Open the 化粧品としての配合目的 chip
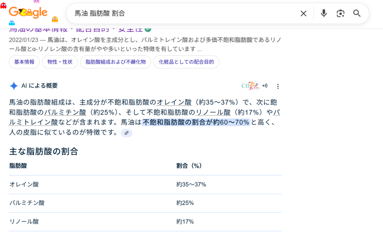This screenshot has height=233, width=383. point(186,62)
